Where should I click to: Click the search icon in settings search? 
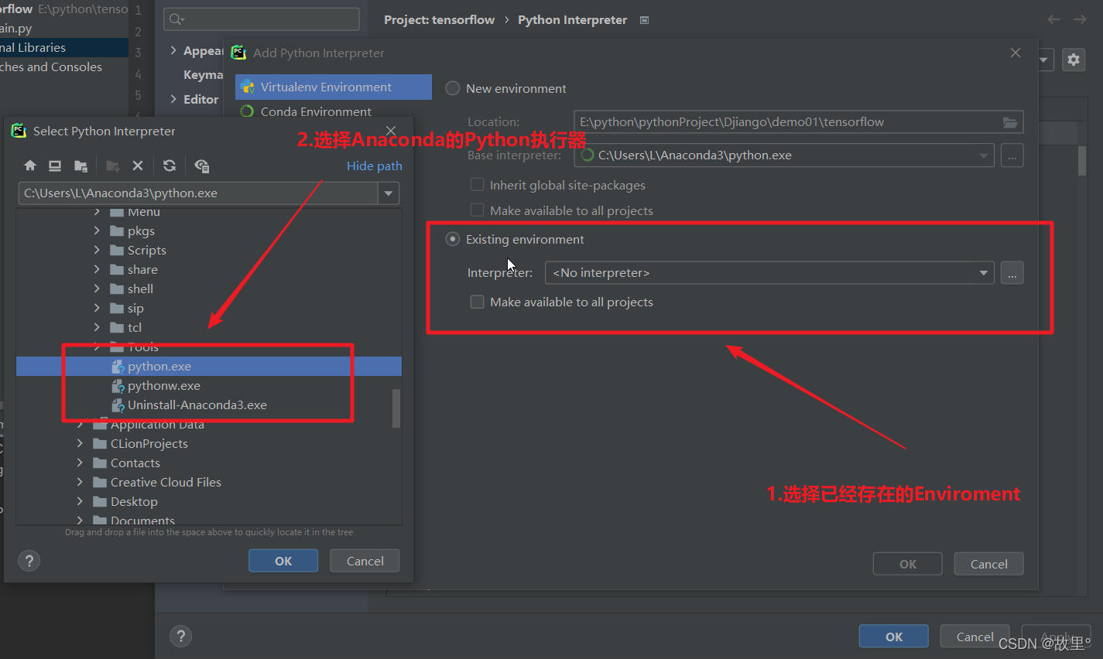(x=177, y=19)
